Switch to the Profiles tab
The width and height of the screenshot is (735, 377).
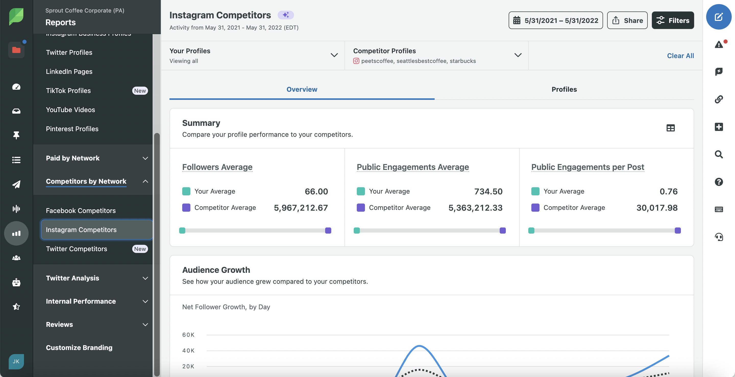click(564, 89)
